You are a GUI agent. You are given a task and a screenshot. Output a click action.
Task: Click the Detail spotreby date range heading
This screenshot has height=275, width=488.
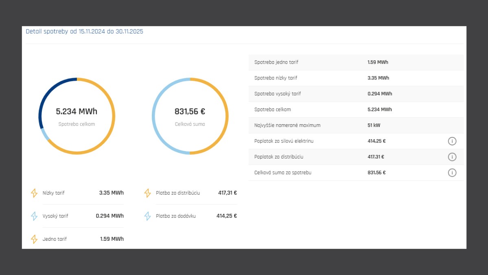pyautogui.click(x=84, y=31)
